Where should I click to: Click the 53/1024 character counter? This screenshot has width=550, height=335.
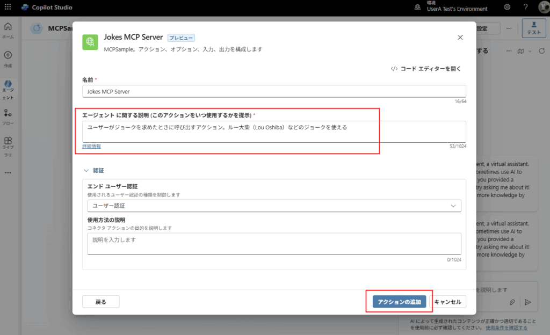(458, 146)
